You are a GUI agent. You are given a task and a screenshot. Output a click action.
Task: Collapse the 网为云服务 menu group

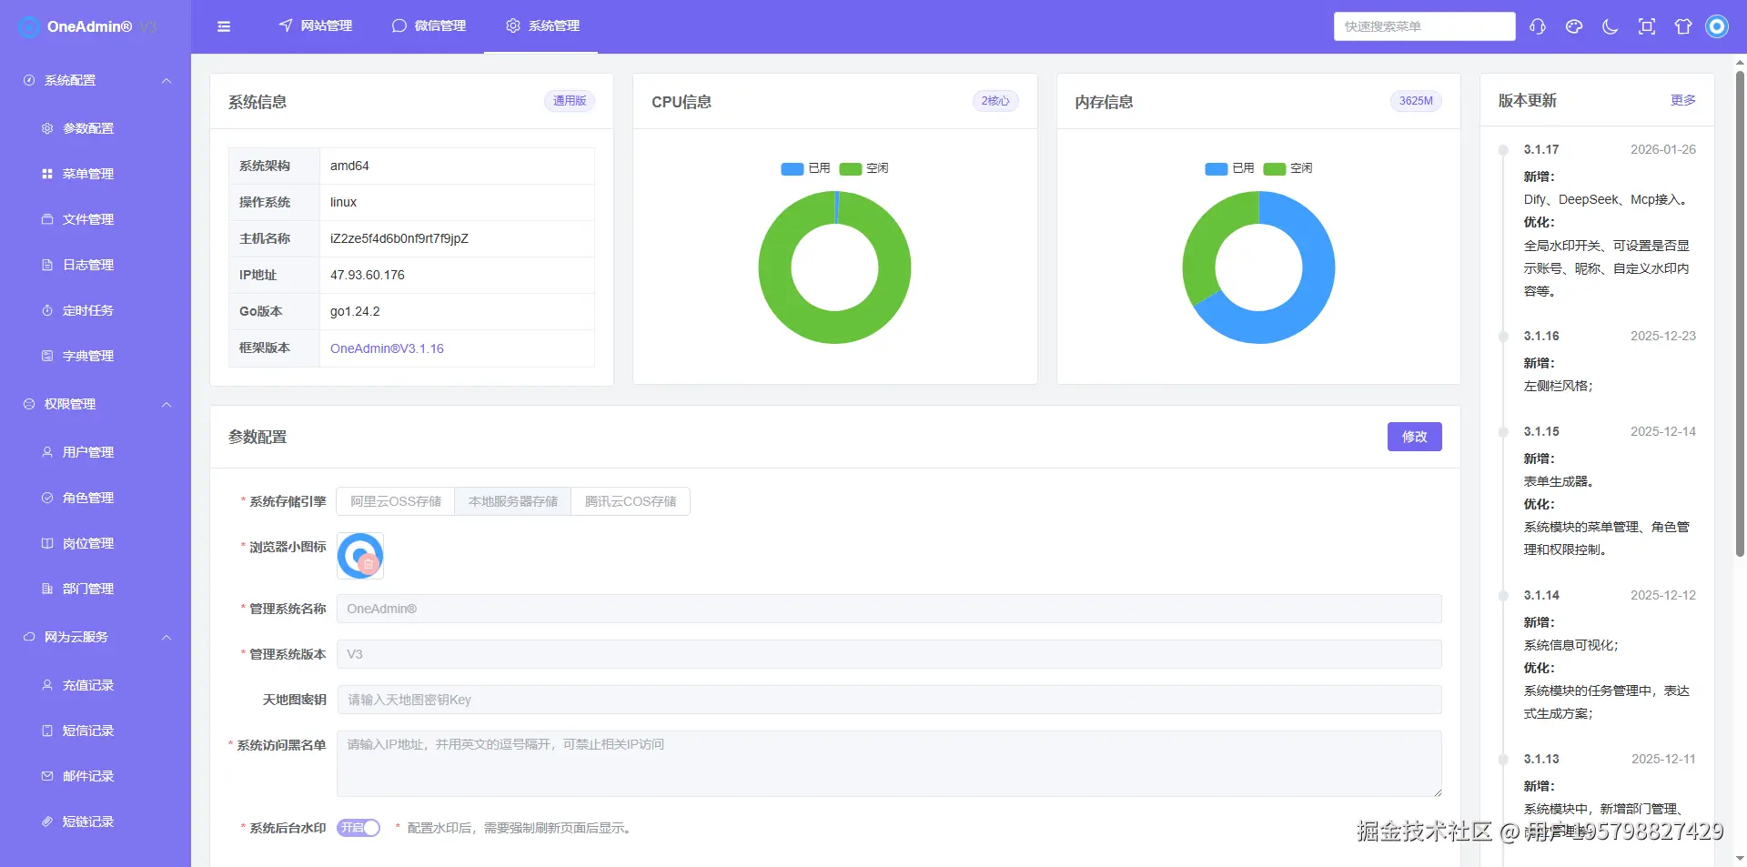[x=95, y=637]
